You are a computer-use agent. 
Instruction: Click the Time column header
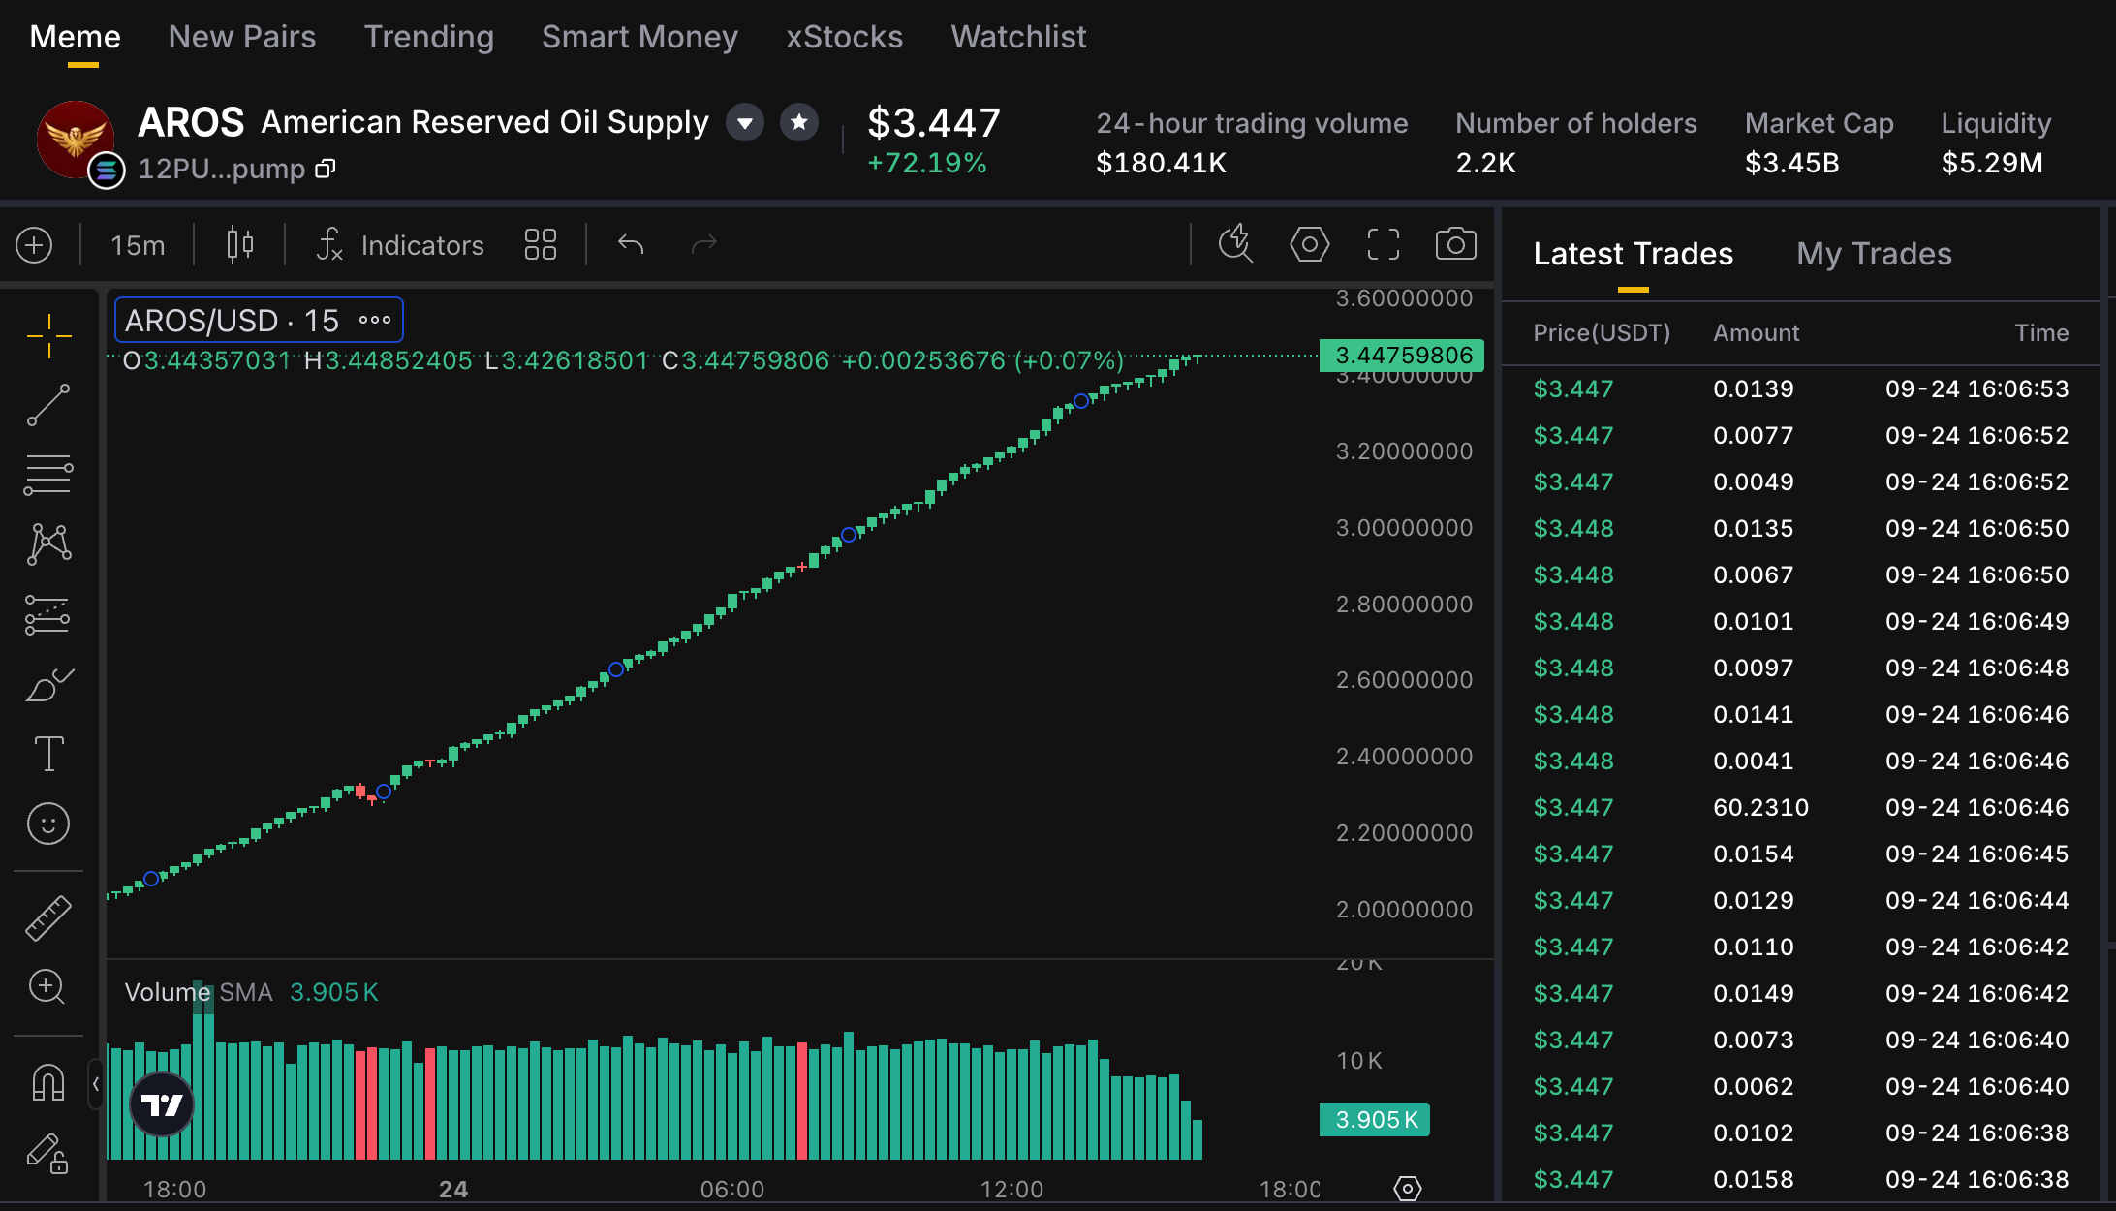pos(2041,332)
